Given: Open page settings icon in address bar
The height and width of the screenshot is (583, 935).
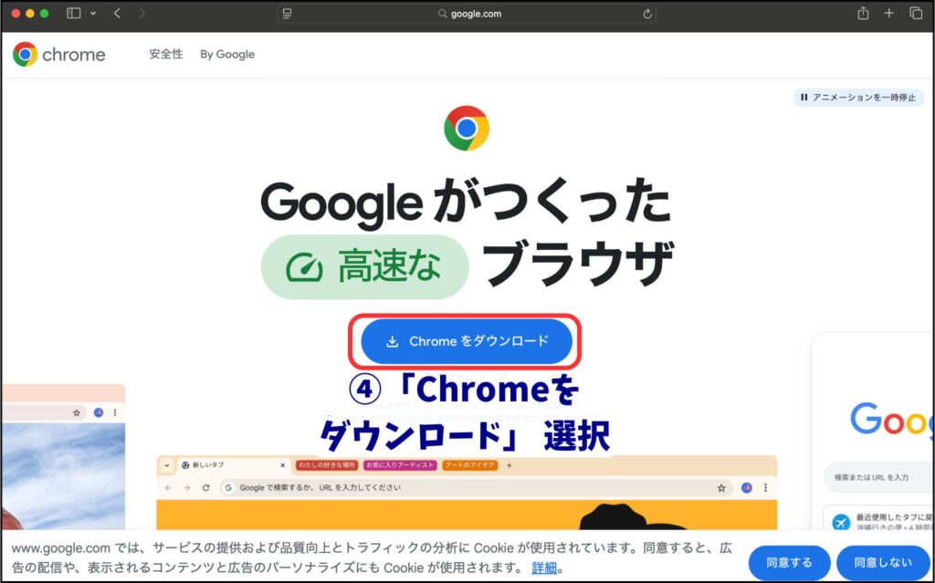Looking at the screenshot, I should point(287,13).
